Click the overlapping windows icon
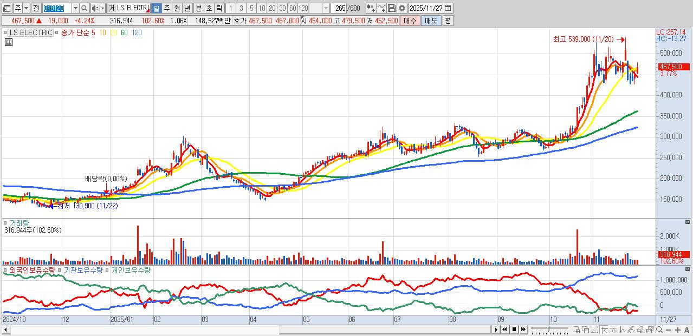The height and width of the screenshot is (336, 693). pos(586,330)
